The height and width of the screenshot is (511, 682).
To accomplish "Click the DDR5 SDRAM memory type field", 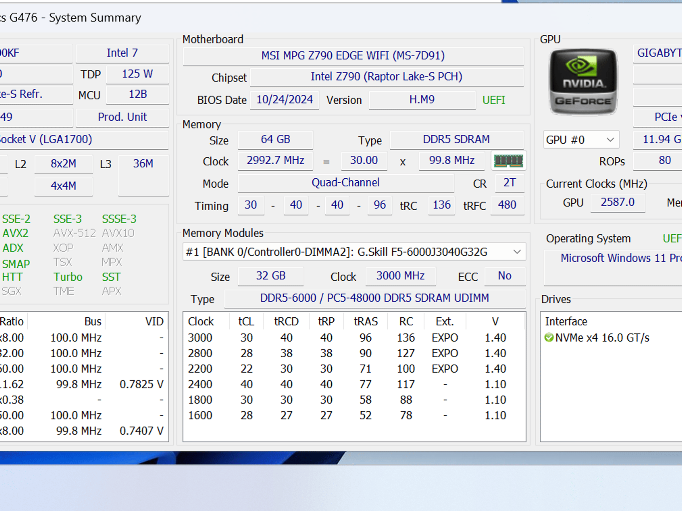I will point(457,139).
